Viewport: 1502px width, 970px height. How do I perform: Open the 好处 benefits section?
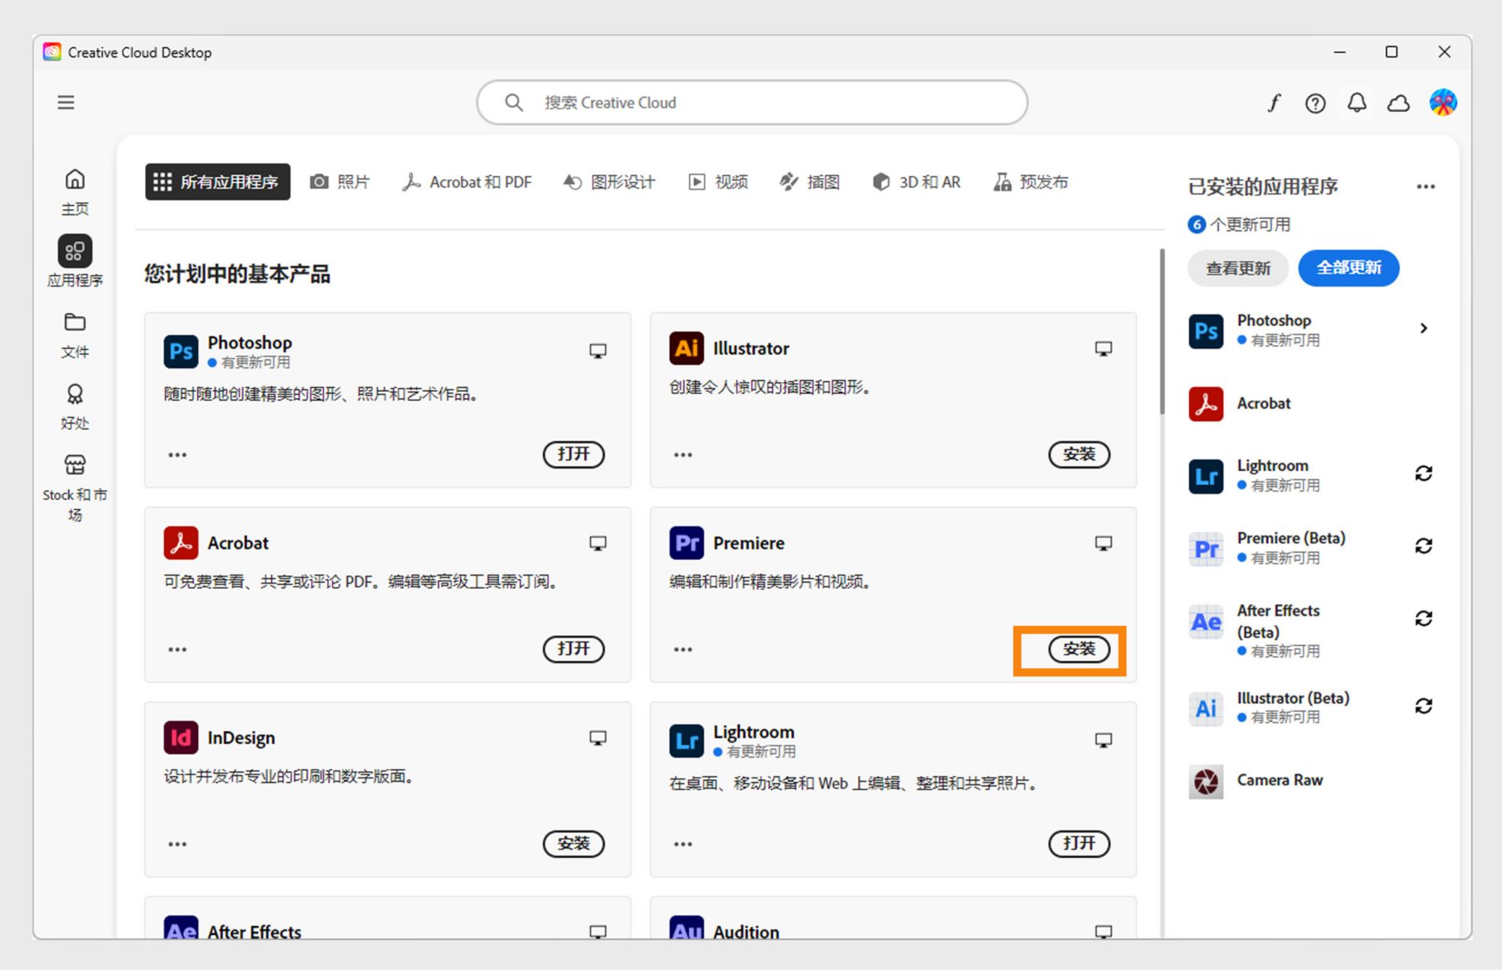point(74,407)
